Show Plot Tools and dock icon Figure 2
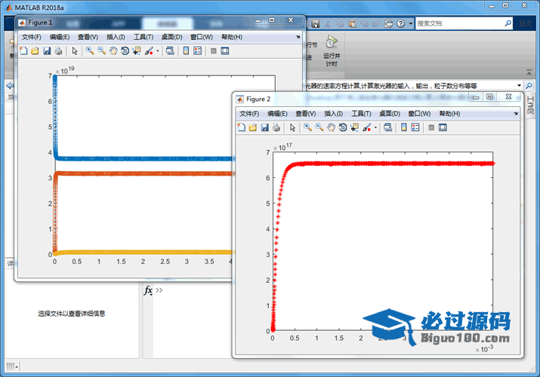The image size is (540, 377). pyautogui.click(x=443, y=128)
